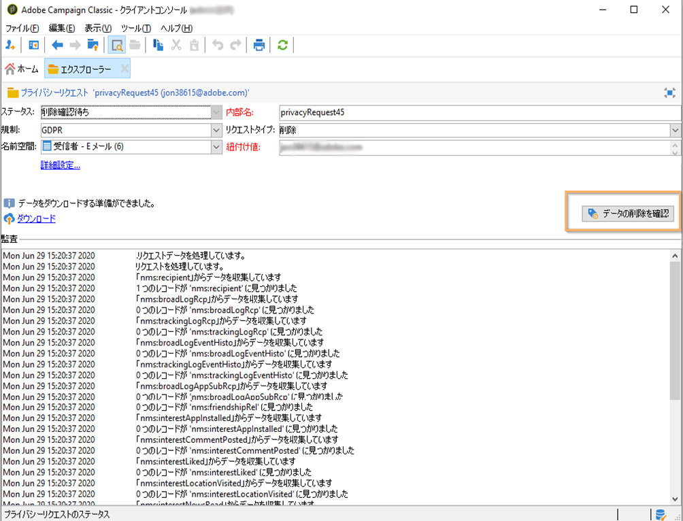
Task: Open the リクエストタイプ dropdown arrow
Action: 675,130
